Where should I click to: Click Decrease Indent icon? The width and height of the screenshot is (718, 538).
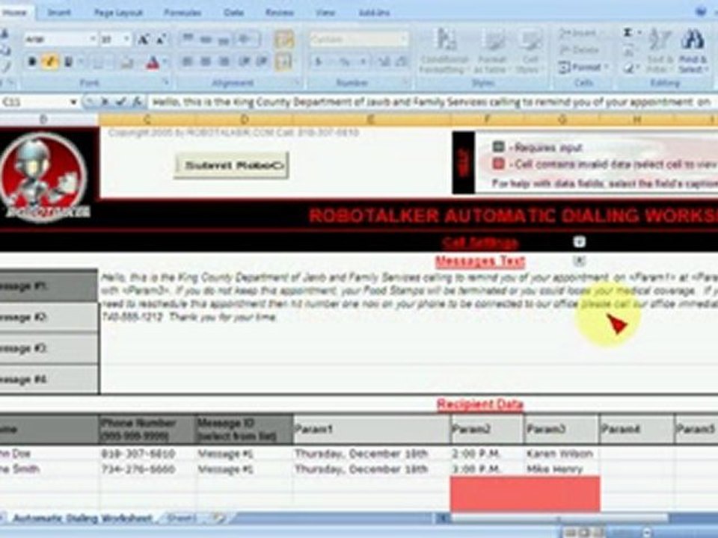(244, 61)
